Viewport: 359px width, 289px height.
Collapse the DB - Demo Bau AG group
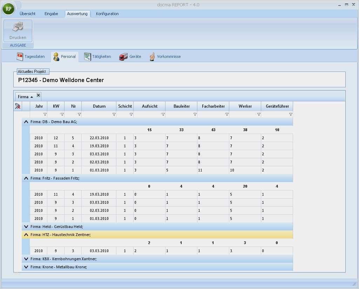(x=26, y=122)
